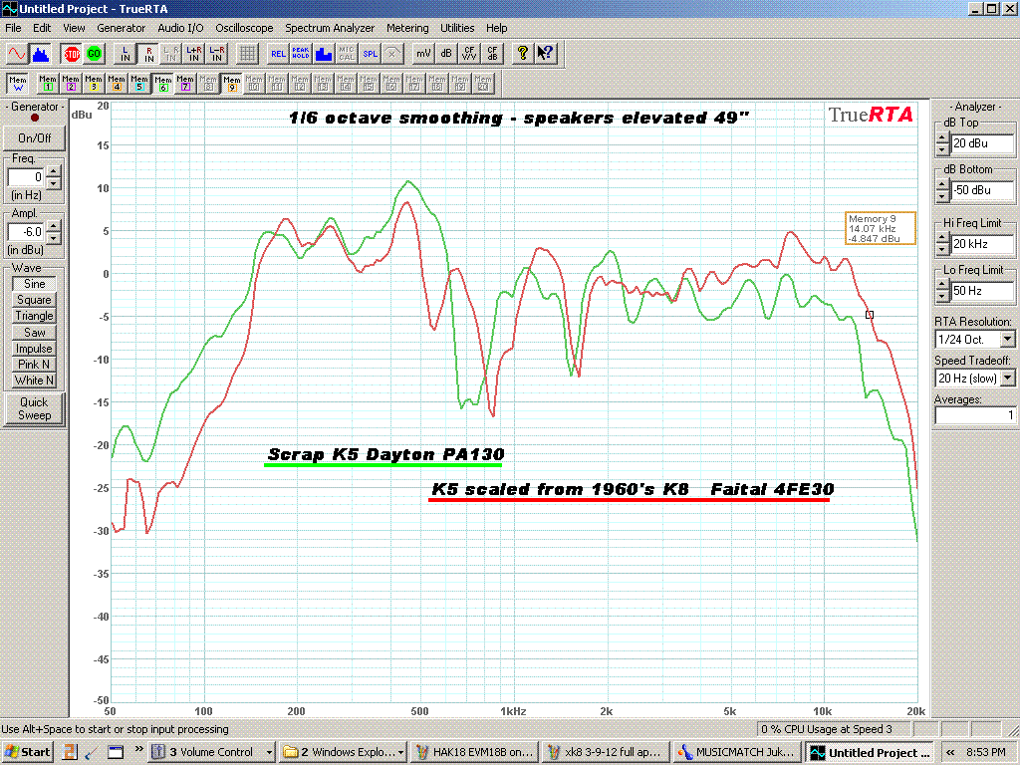
Task: Select Pink N noise waveform
Action: pos(34,365)
